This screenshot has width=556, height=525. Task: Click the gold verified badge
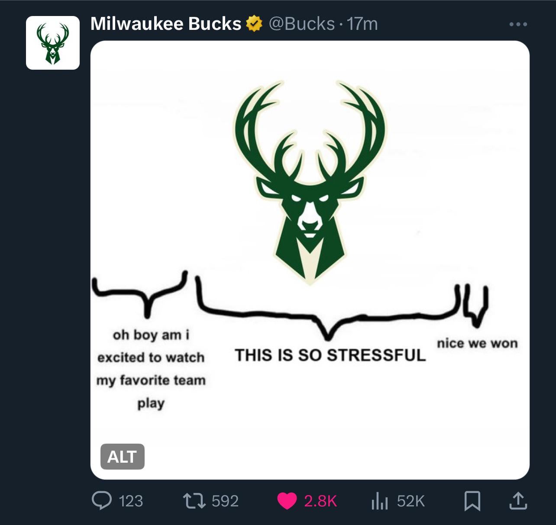tap(254, 24)
